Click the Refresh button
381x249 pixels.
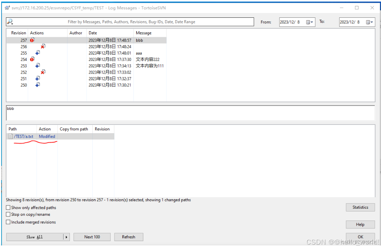pyautogui.click(x=129, y=237)
